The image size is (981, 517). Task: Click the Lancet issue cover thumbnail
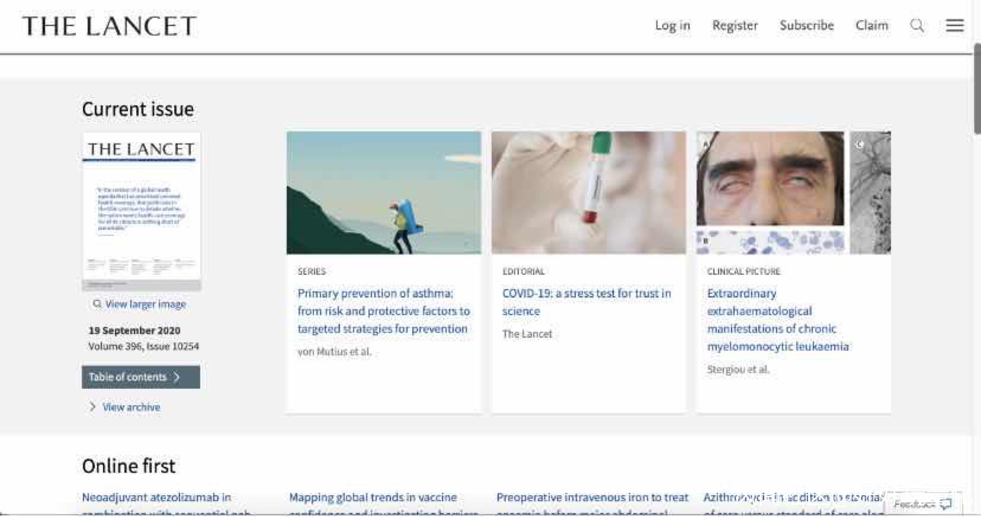[x=141, y=211]
